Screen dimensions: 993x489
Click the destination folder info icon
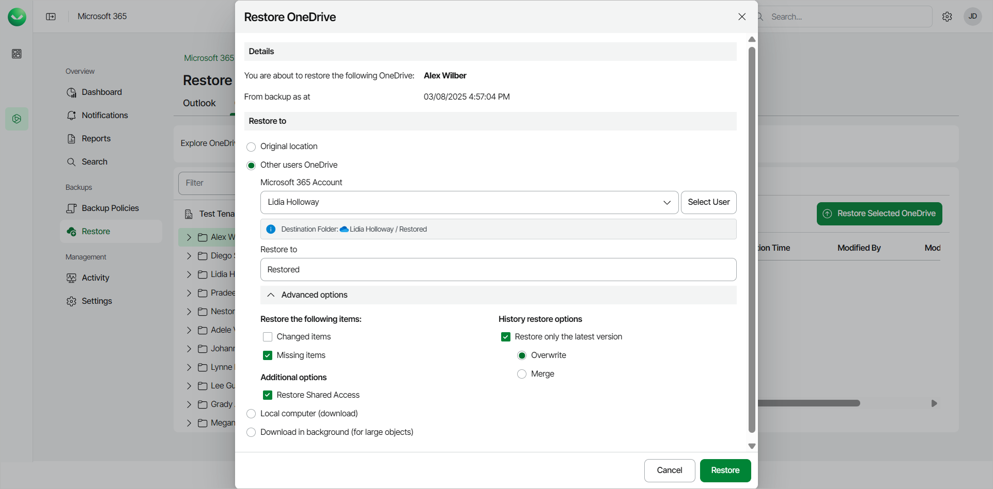(x=271, y=229)
